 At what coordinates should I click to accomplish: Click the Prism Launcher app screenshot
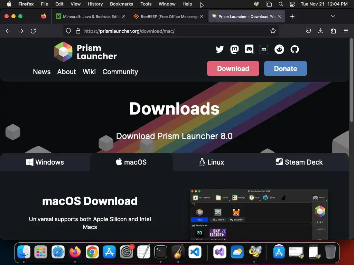tap(259, 214)
